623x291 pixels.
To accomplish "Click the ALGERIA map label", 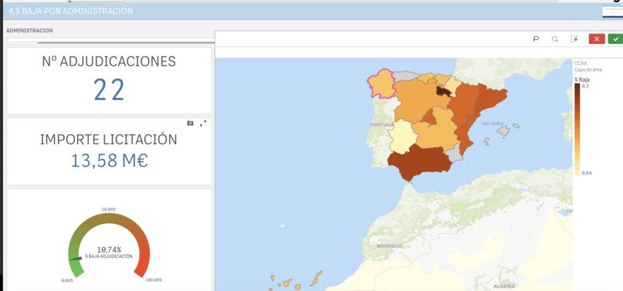I will click(504, 286).
